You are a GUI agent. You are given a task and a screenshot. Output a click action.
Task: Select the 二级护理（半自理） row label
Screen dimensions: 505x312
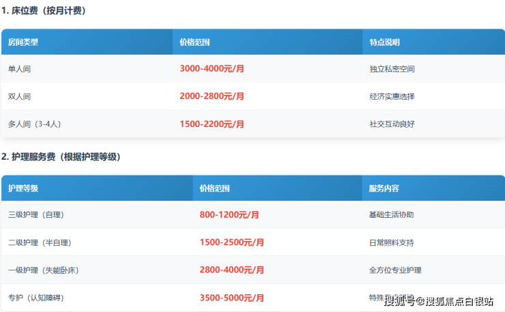(x=40, y=242)
